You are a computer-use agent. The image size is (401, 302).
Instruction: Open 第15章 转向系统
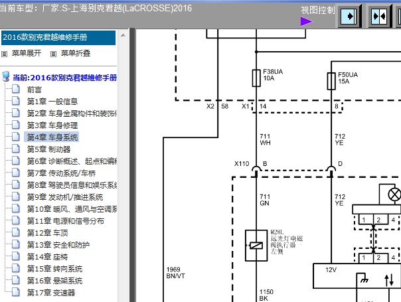tap(54, 269)
